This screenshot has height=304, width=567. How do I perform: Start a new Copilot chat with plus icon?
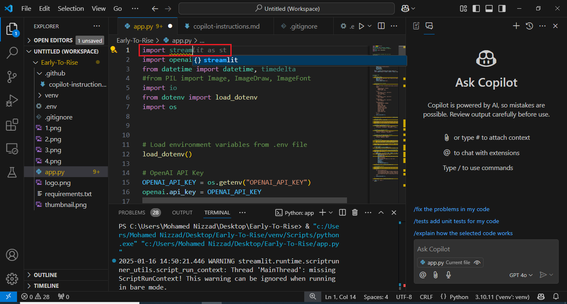coord(516,26)
